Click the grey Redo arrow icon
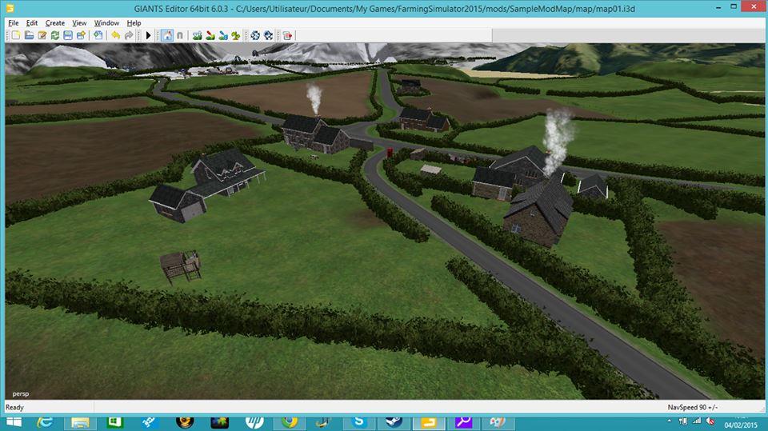This screenshot has width=768, height=431. (x=129, y=35)
